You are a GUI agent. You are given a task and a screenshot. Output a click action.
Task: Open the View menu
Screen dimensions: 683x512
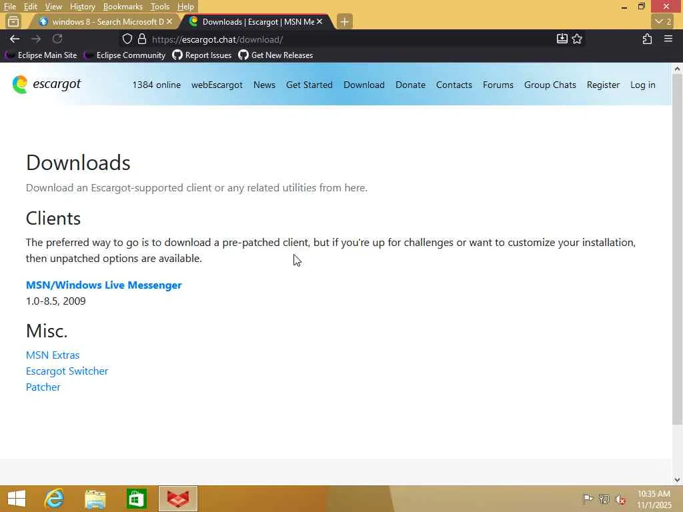[53, 6]
